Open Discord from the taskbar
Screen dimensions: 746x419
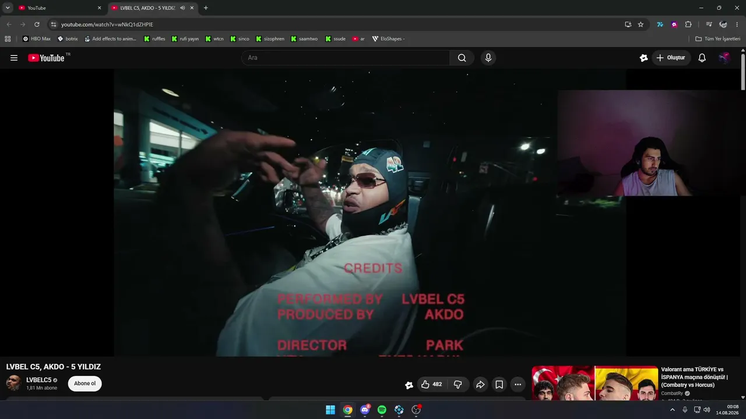tap(365, 410)
